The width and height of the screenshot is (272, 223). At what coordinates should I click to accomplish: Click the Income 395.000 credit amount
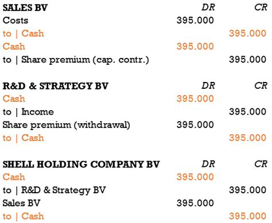click(x=247, y=112)
